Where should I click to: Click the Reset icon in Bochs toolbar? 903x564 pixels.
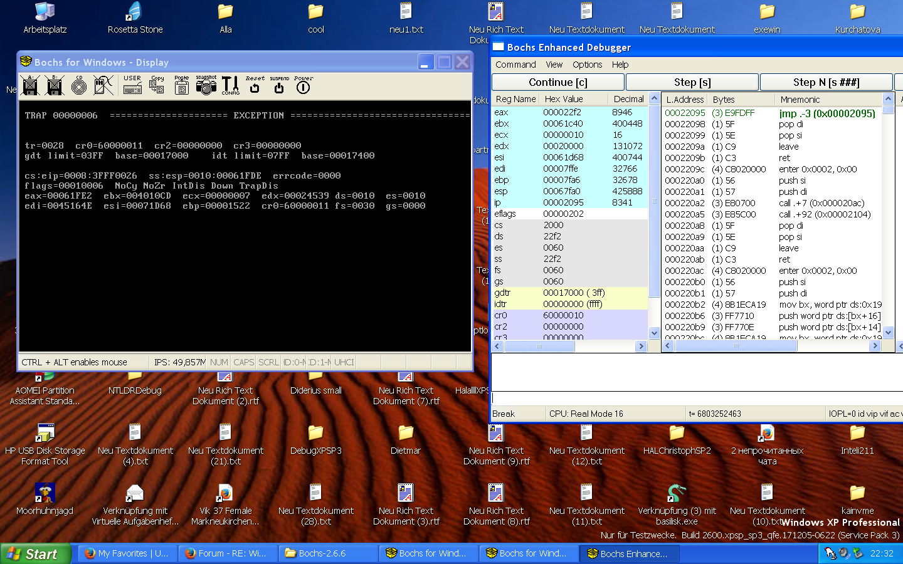click(x=255, y=85)
